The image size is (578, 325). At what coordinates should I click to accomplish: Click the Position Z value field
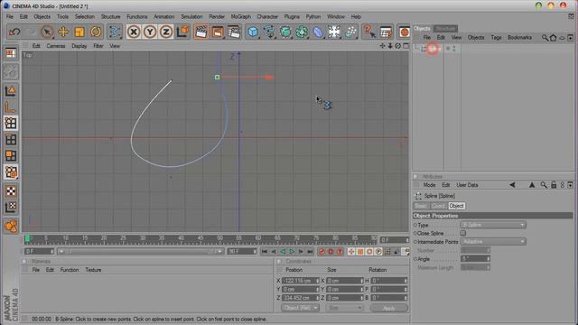(301, 298)
